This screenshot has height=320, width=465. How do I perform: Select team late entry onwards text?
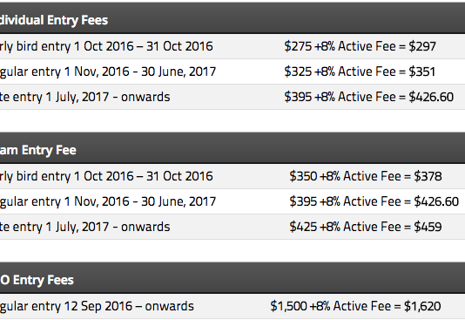coord(85,227)
